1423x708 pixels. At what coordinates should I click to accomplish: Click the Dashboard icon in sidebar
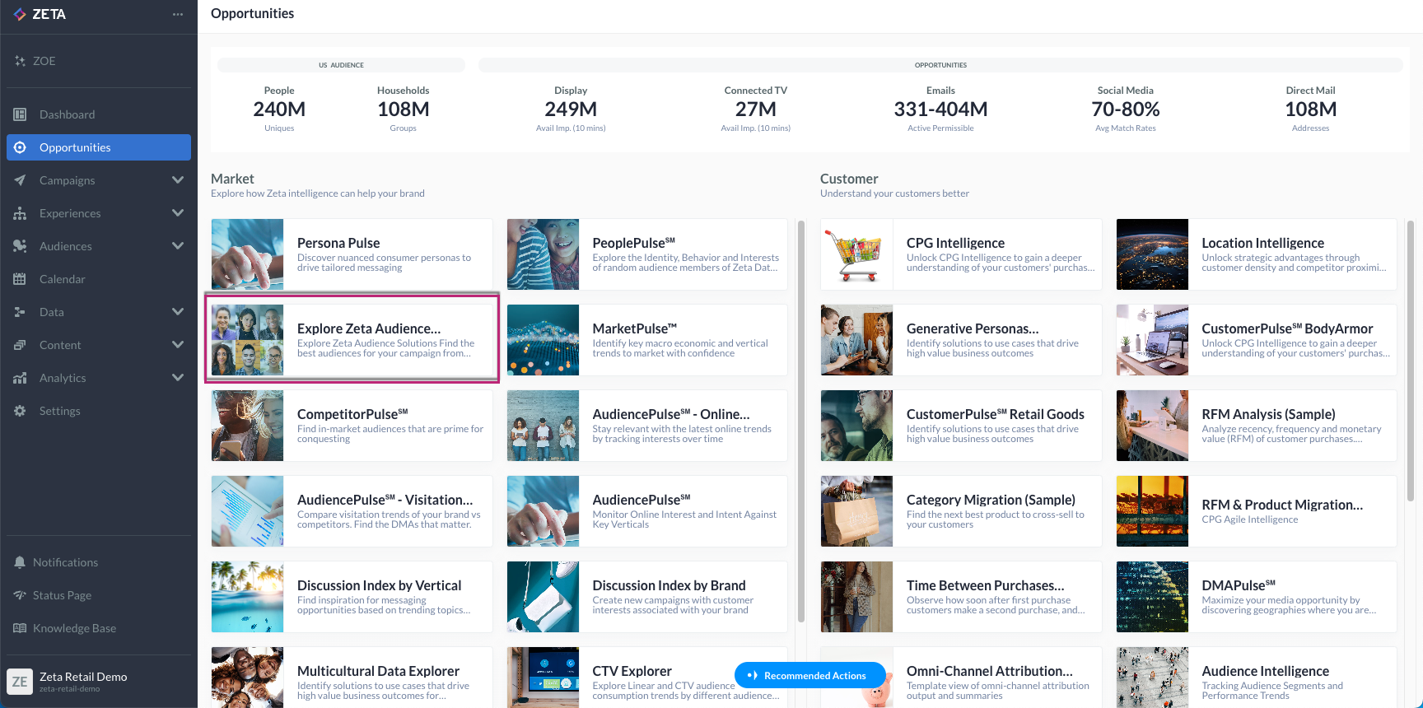click(x=20, y=114)
